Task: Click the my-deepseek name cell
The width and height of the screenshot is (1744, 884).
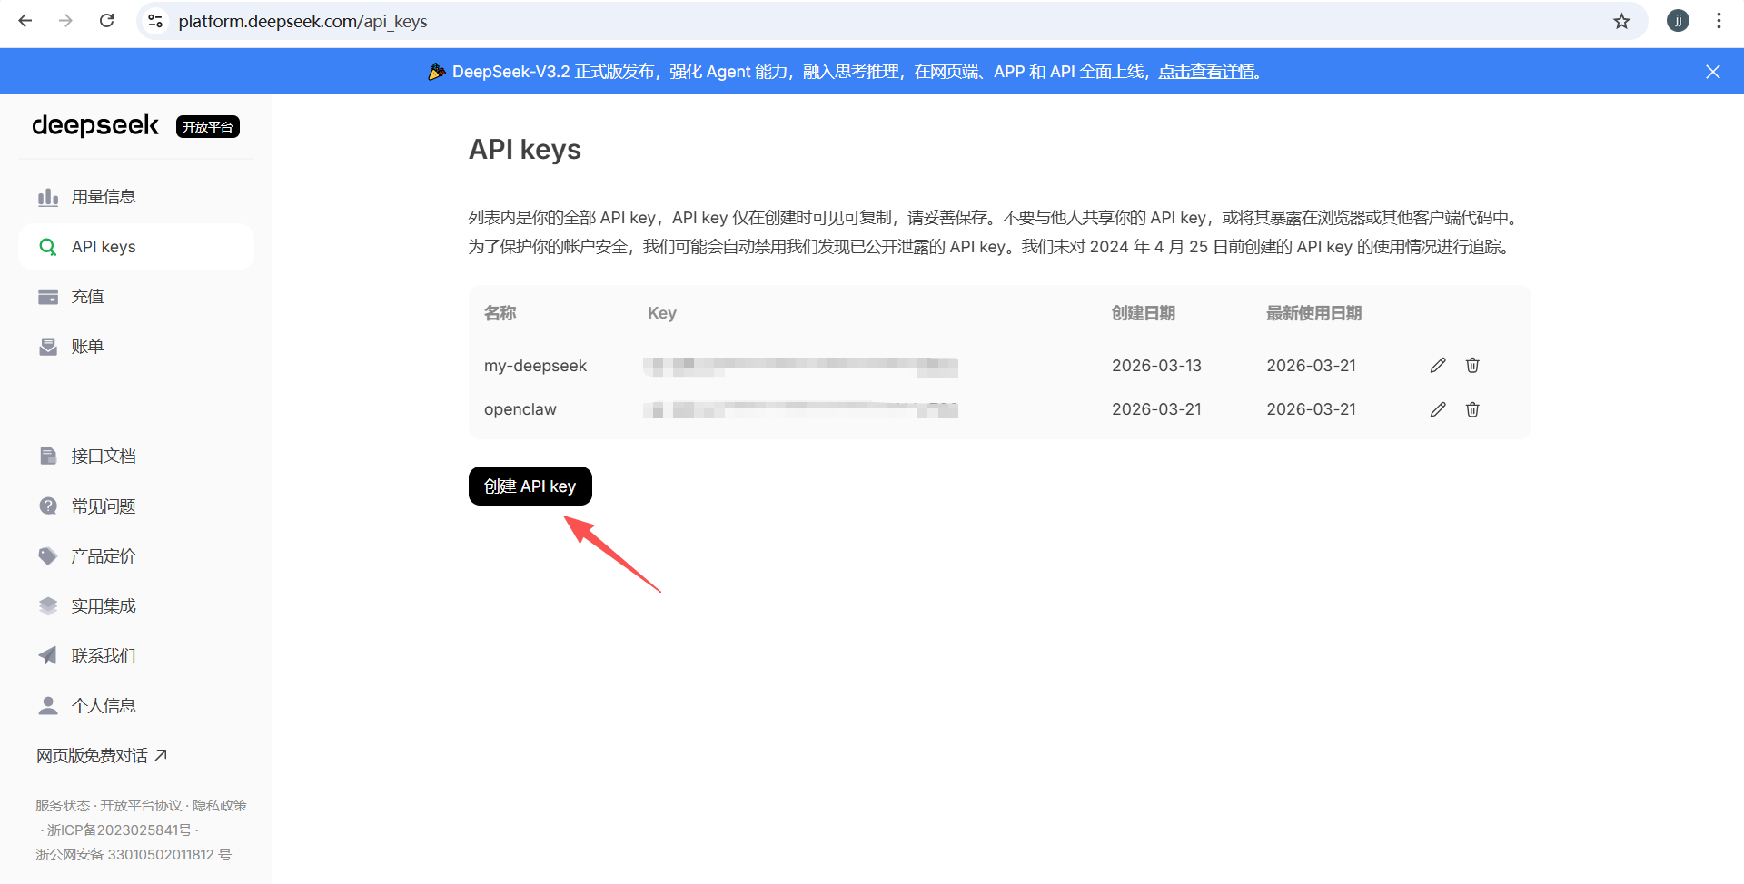Action: coord(535,366)
